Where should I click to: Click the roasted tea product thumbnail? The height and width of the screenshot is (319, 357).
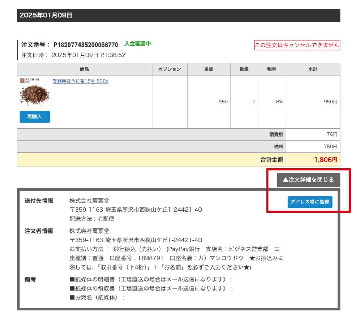click(x=35, y=92)
